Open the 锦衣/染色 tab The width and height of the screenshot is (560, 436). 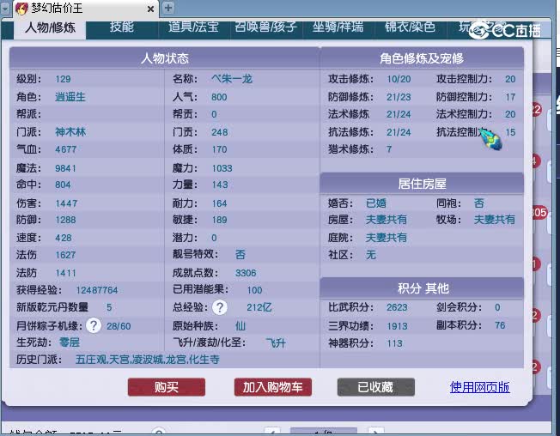(410, 27)
